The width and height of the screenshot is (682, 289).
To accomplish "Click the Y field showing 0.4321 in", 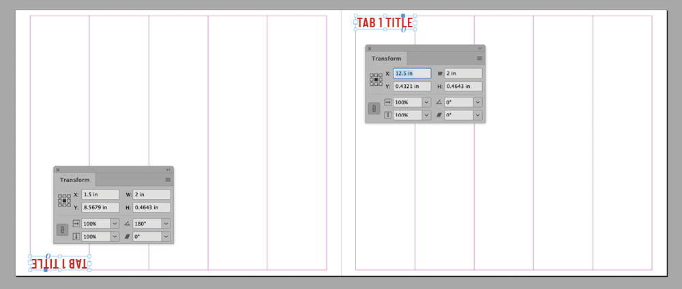I will pyautogui.click(x=412, y=86).
